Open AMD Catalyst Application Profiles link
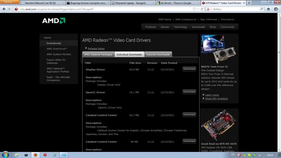 click(x=58, y=70)
